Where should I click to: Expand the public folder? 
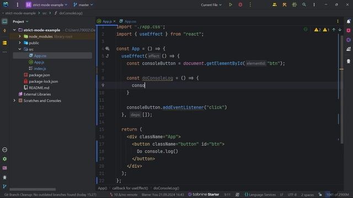point(20,43)
